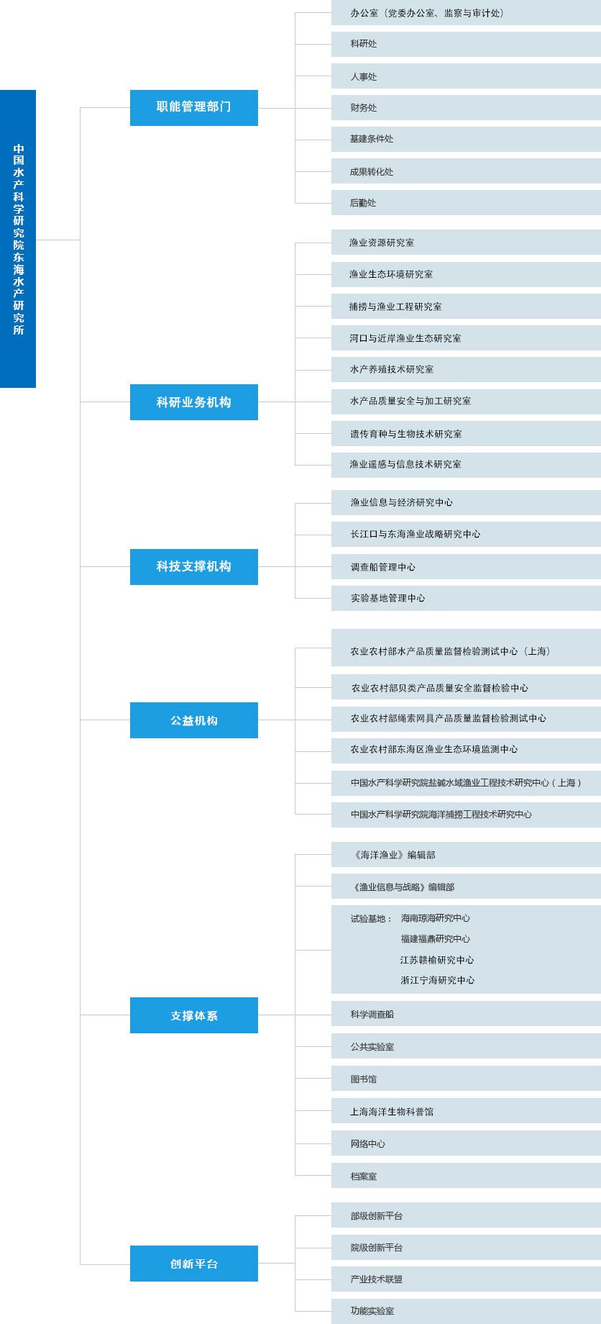The width and height of the screenshot is (601, 1324).
Task: Open 农业农村部水产品质量监督检验测试中心（上海）
Action: [466, 648]
